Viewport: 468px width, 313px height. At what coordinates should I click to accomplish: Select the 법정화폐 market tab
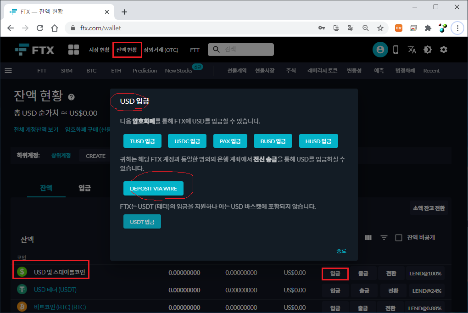pyautogui.click(x=405, y=71)
